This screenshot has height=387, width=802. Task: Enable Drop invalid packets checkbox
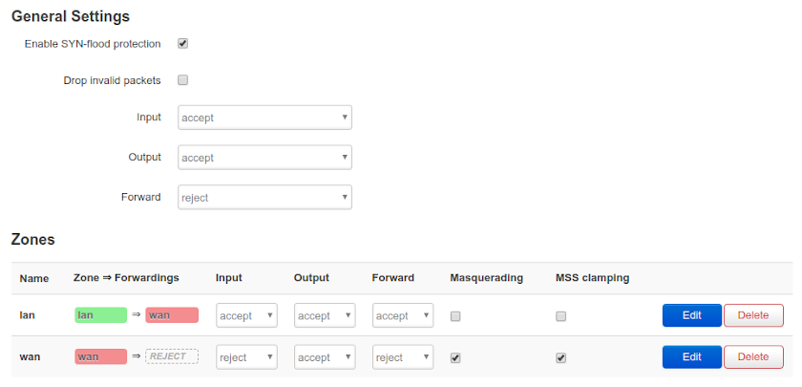tap(182, 80)
